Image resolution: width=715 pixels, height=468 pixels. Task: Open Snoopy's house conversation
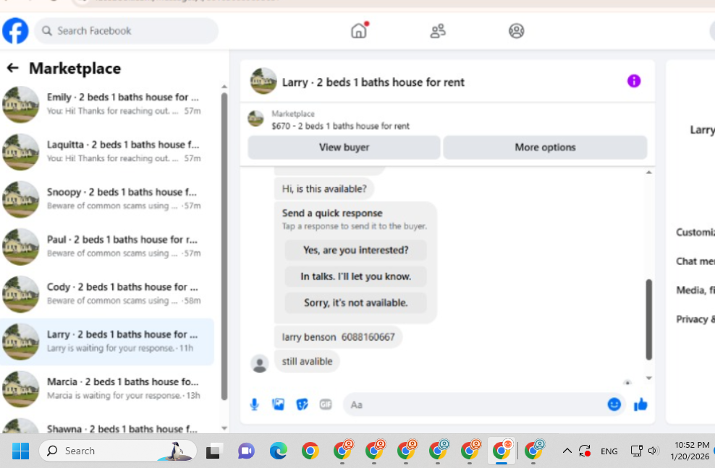click(108, 199)
